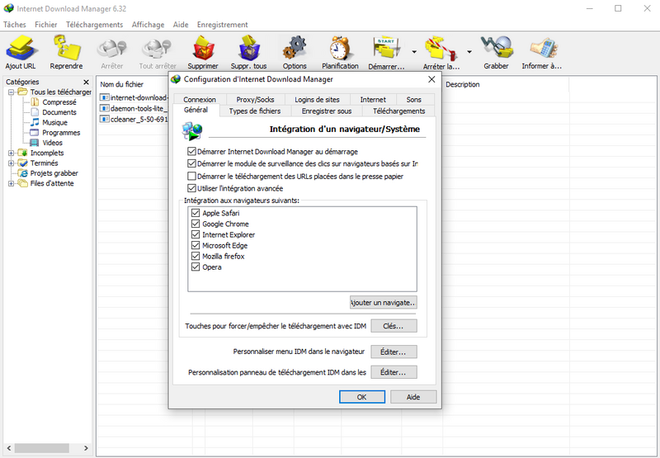Select the Programmes category icon
Image resolution: width=660 pixels, height=458 pixels.
point(35,133)
